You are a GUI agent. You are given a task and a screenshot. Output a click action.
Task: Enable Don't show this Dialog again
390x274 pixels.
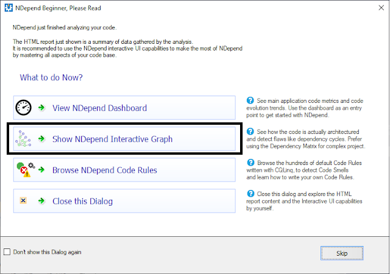7,252
